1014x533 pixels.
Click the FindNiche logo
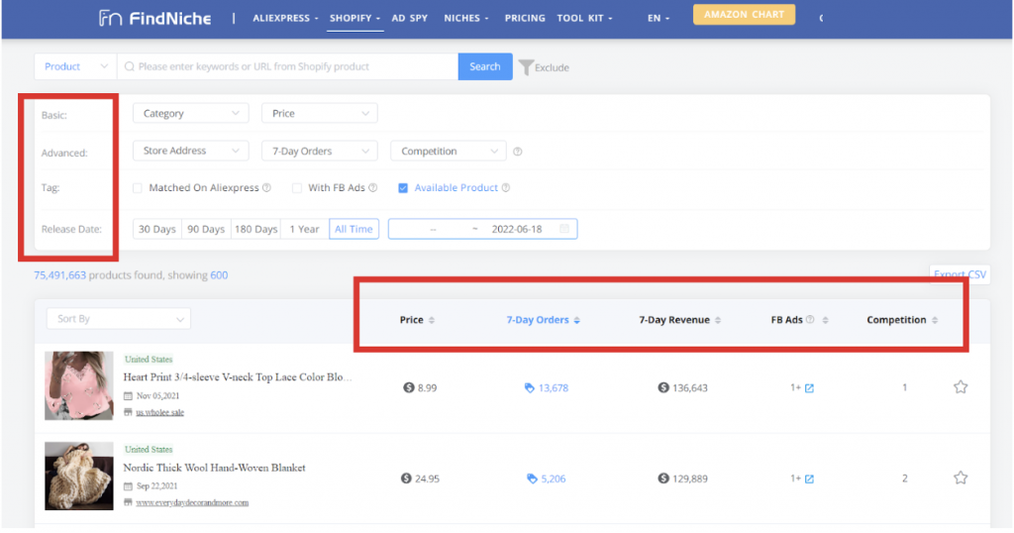[x=155, y=18]
